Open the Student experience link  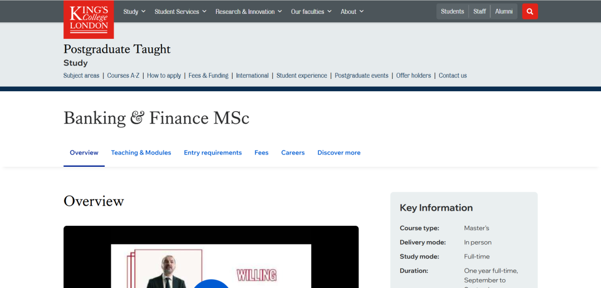[302, 76]
